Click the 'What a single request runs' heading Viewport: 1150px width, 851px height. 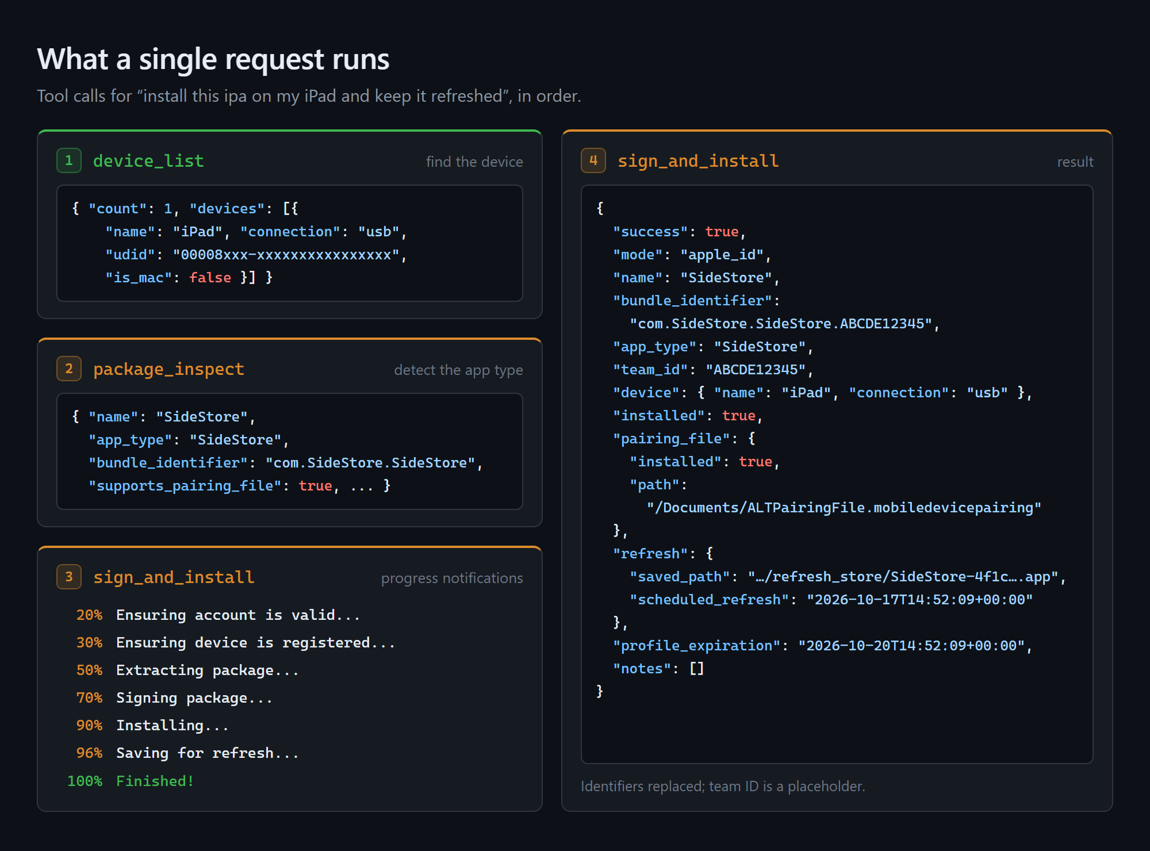pyautogui.click(x=213, y=59)
